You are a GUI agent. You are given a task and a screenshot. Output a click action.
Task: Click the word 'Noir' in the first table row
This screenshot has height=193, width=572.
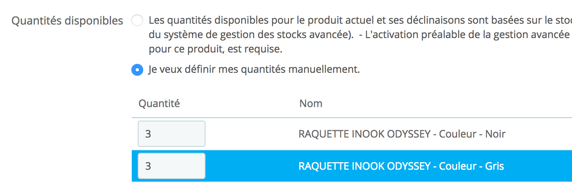[495, 134]
